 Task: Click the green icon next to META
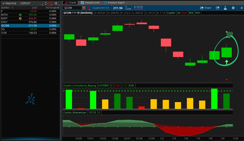pos(20,15)
